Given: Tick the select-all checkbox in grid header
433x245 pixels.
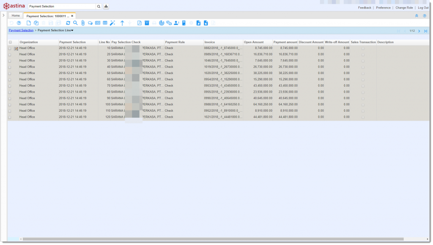Looking at the screenshot, I should click(x=10, y=42).
